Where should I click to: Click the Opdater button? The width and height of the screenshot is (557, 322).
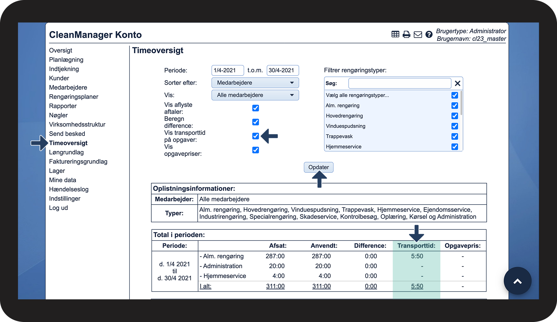(x=318, y=167)
